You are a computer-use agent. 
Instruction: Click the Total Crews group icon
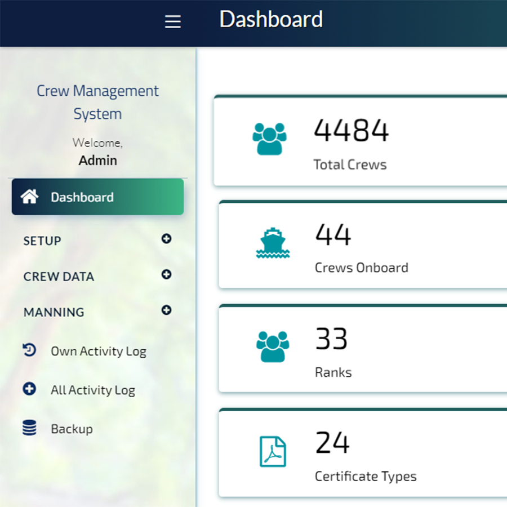tap(269, 139)
